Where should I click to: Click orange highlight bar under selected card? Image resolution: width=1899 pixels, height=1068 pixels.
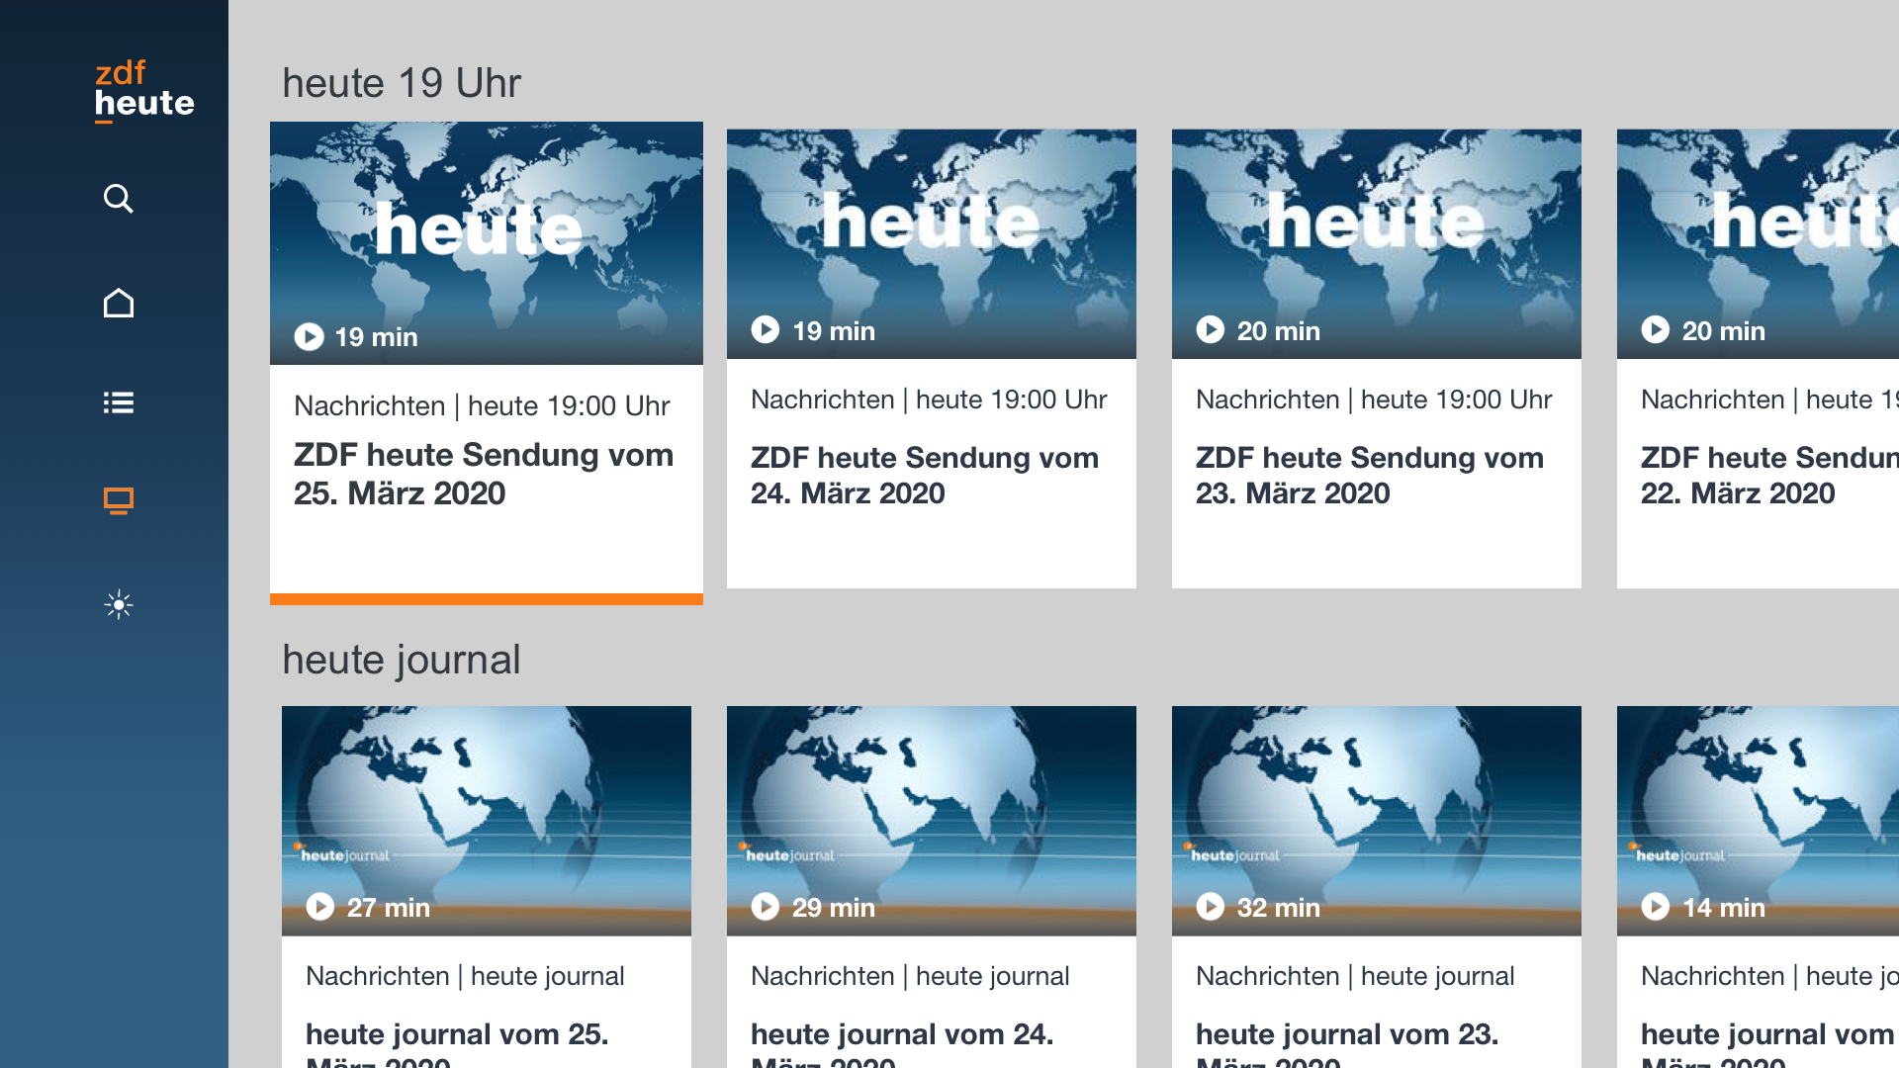point(486,598)
